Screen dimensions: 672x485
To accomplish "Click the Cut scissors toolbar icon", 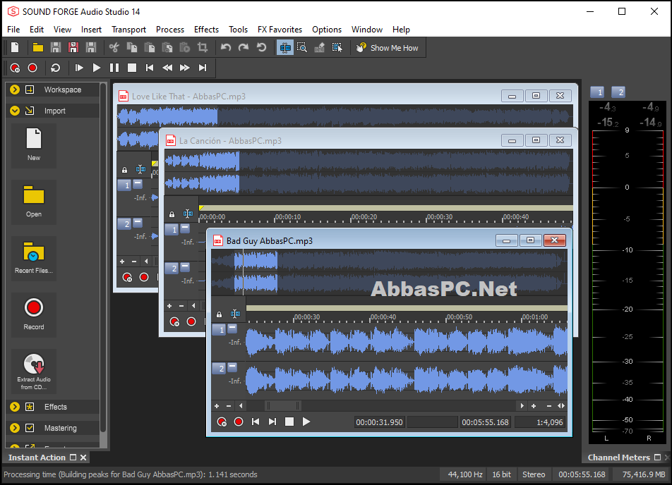I will [114, 47].
